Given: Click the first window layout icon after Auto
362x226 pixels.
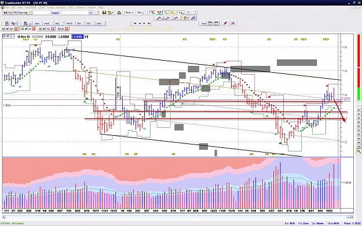Looking at the screenshot, I should coord(210,24).
